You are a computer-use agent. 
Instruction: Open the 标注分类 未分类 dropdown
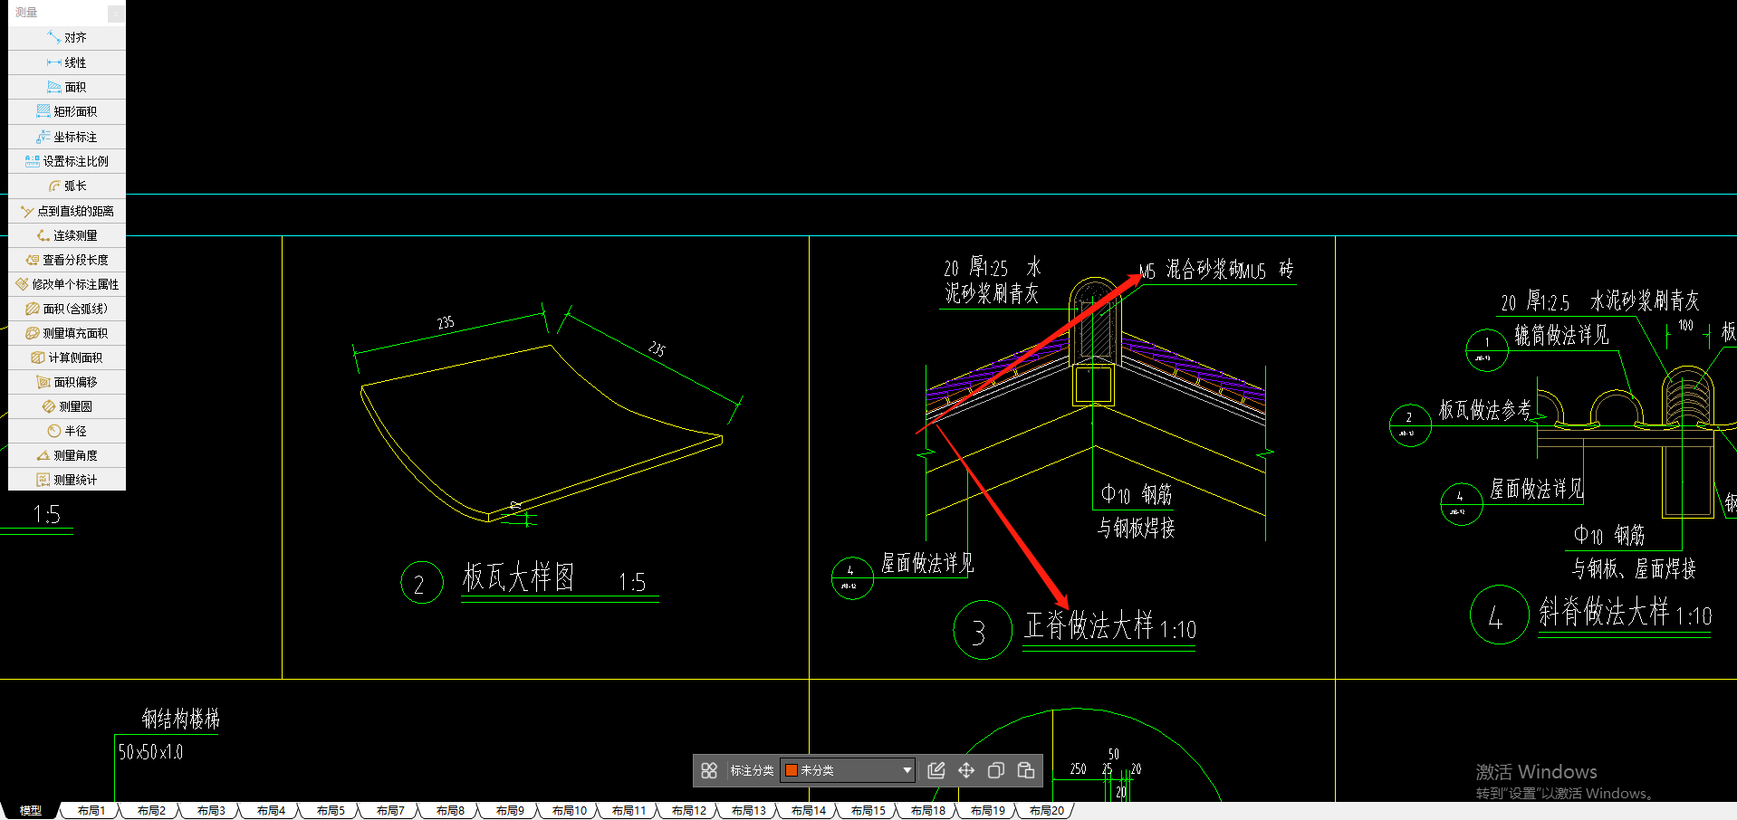(x=848, y=770)
